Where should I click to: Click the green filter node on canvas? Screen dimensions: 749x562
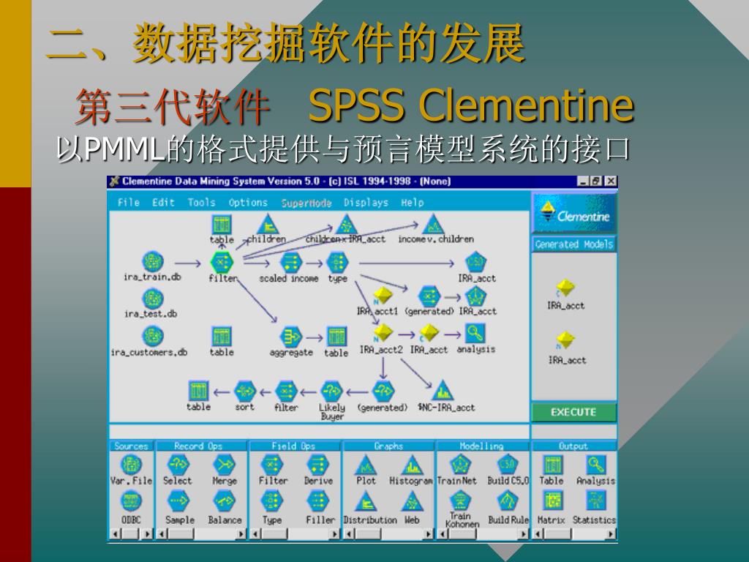(222, 262)
